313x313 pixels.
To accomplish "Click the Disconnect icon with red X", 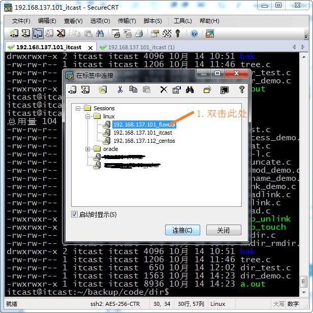I will (61, 34).
